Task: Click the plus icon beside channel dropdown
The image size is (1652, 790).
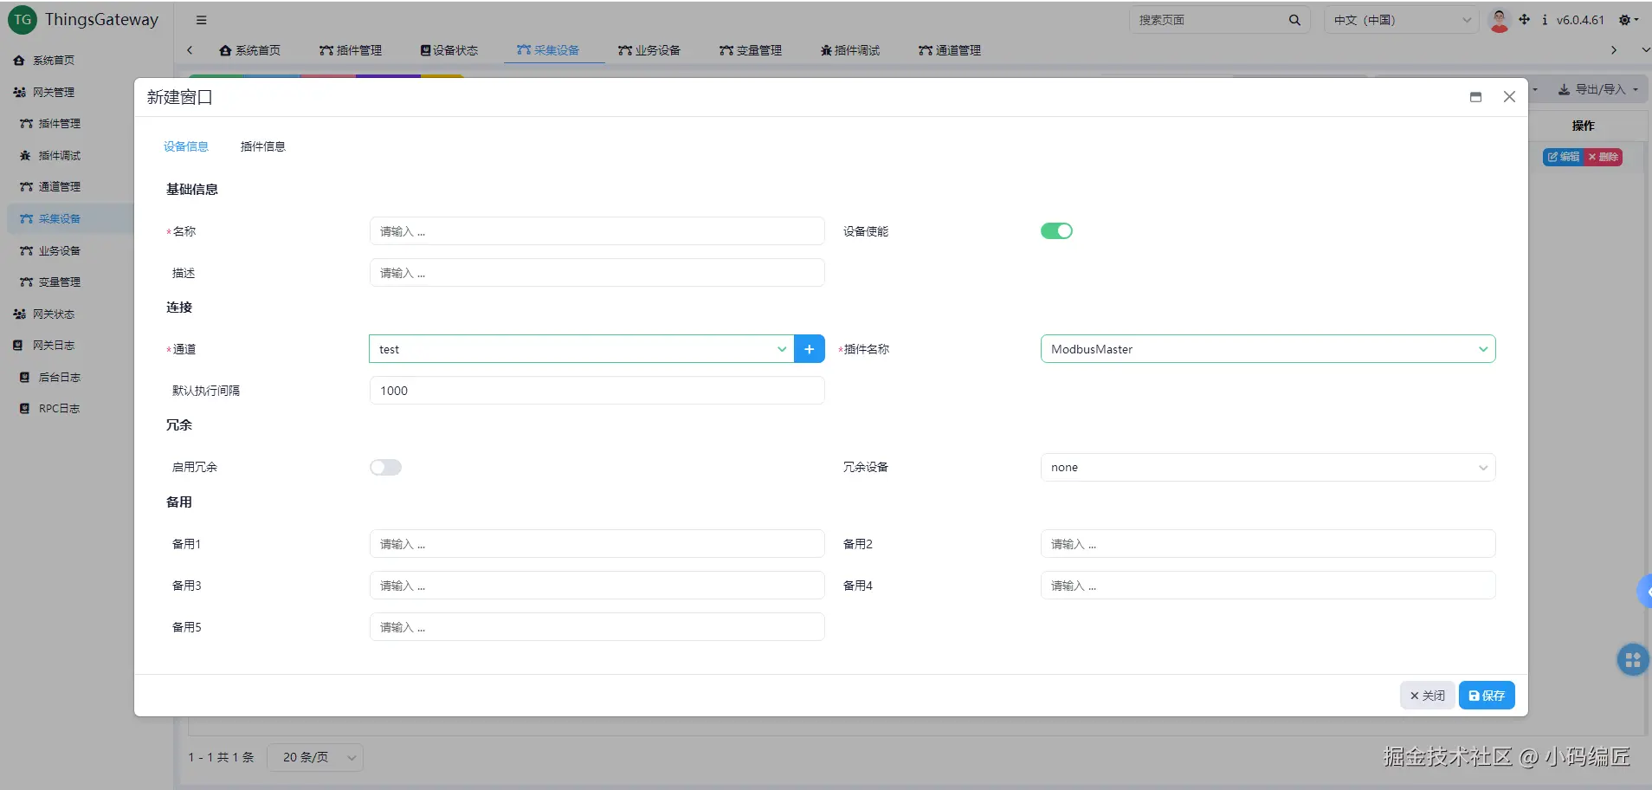Action: (809, 349)
